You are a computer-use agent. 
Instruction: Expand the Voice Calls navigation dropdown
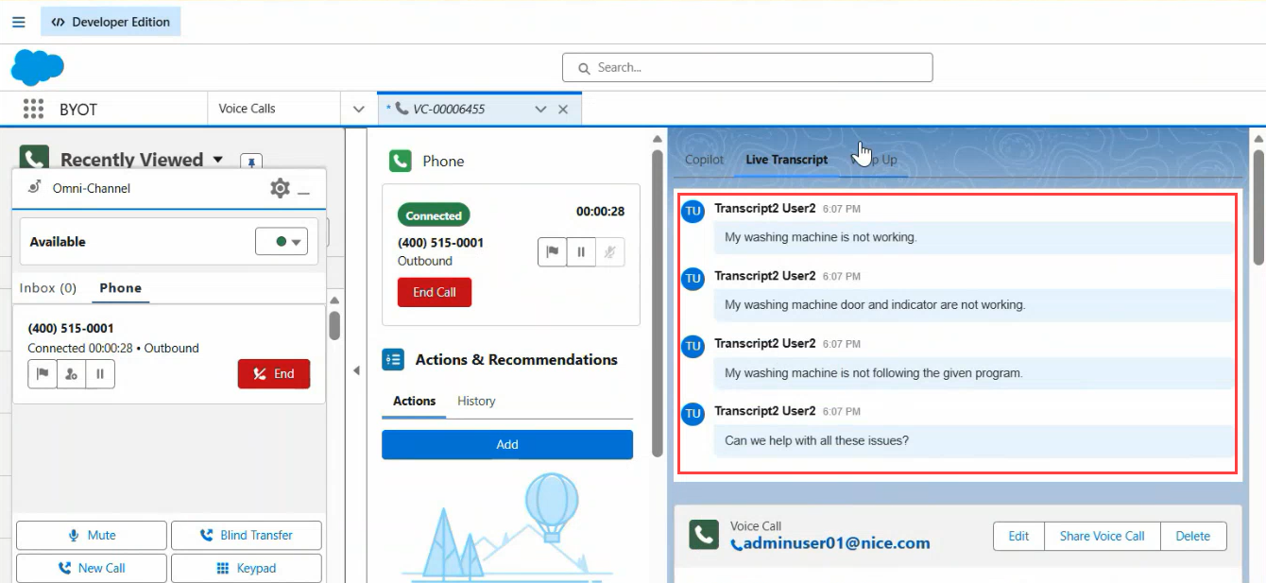pyautogui.click(x=359, y=109)
